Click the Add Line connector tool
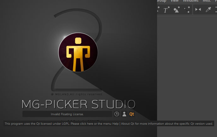This screenshot has width=217, height=137. point(187,10)
